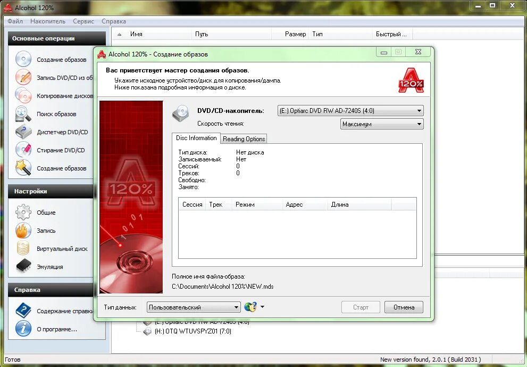Click the Alcohol 120% logo in wizard header

point(411,80)
